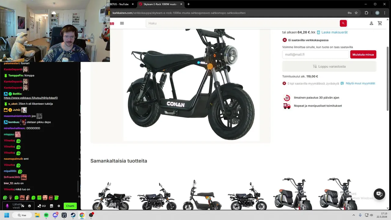Click 'Ilmainen palautus 30 päivän ajan' text

tap(316, 98)
